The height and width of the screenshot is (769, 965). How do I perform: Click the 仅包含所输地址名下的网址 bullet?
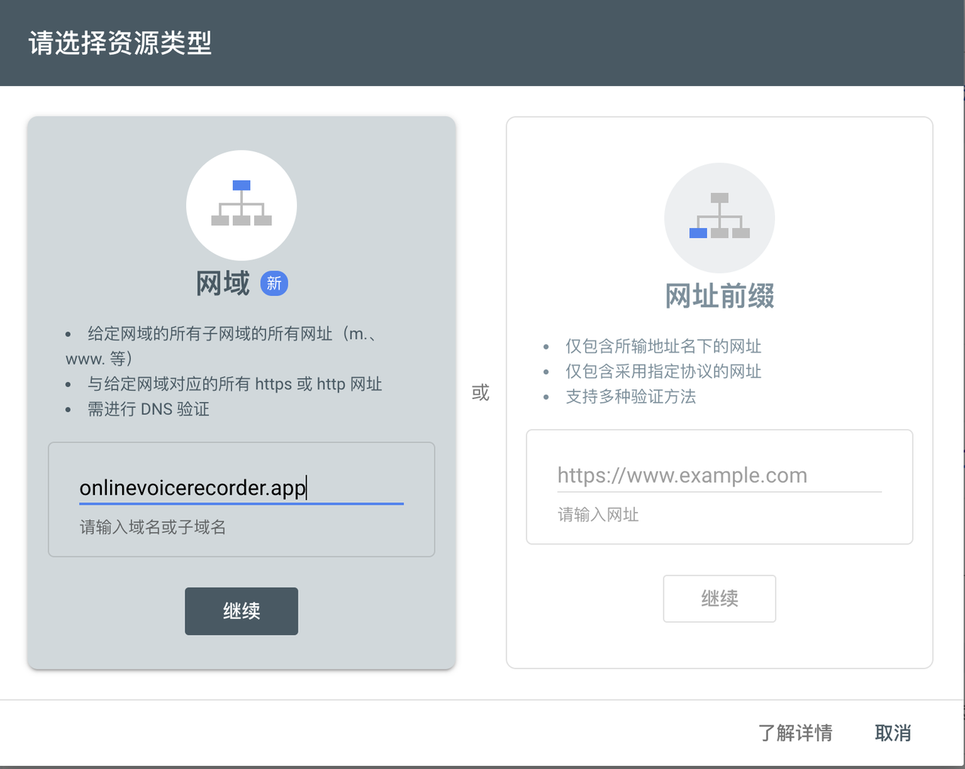point(663,346)
